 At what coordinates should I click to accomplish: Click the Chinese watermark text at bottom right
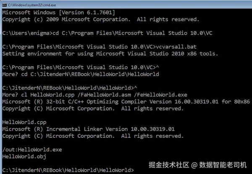[197, 165]
